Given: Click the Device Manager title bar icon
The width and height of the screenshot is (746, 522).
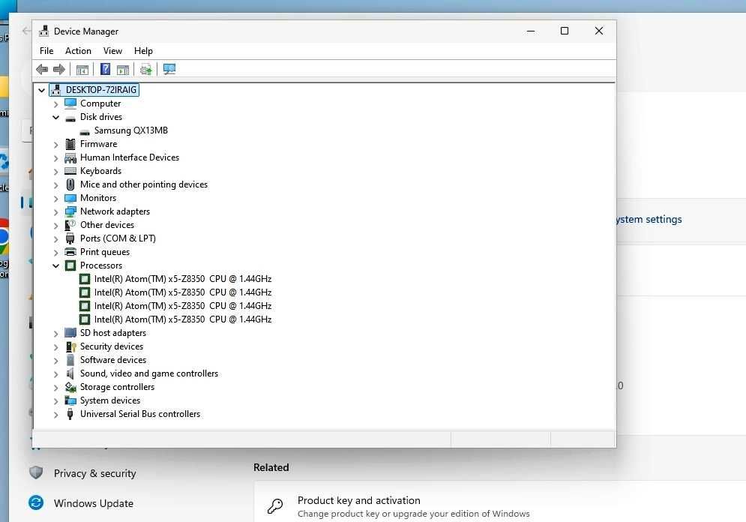Looking at the screenshot, I should [x=43, y=31].
